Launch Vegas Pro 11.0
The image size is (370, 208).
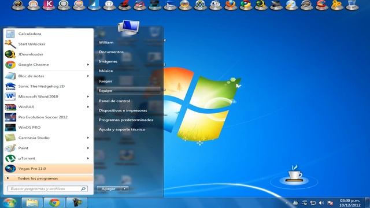click(x=49, y=169)
